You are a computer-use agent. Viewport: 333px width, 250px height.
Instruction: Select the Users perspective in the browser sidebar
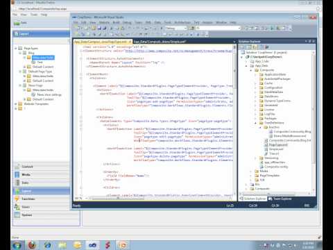coord(42,207)
